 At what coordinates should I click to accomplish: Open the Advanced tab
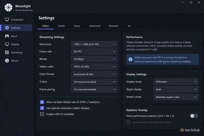(x=95, y=26)
